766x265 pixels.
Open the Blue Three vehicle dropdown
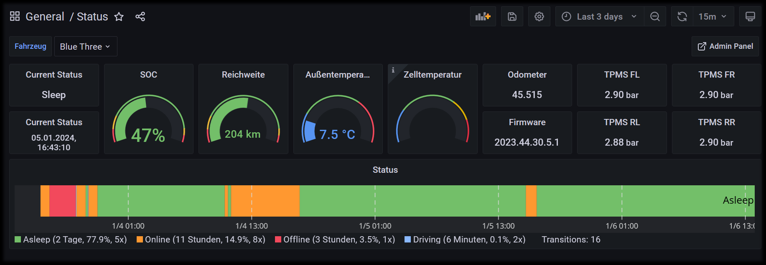point(86,46)
